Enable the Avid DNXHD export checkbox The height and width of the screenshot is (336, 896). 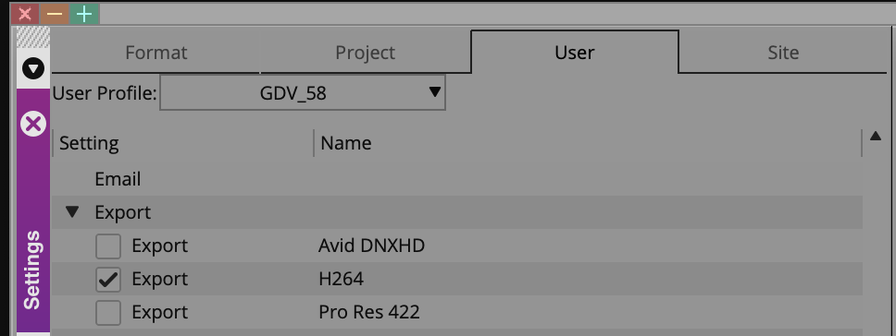click(108, 246)
